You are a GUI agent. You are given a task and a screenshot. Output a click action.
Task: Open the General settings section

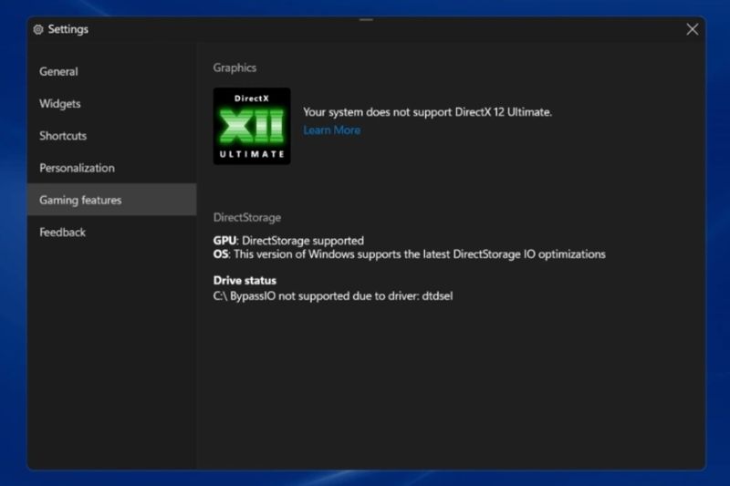pyautogui.click(x=58, y=72)
